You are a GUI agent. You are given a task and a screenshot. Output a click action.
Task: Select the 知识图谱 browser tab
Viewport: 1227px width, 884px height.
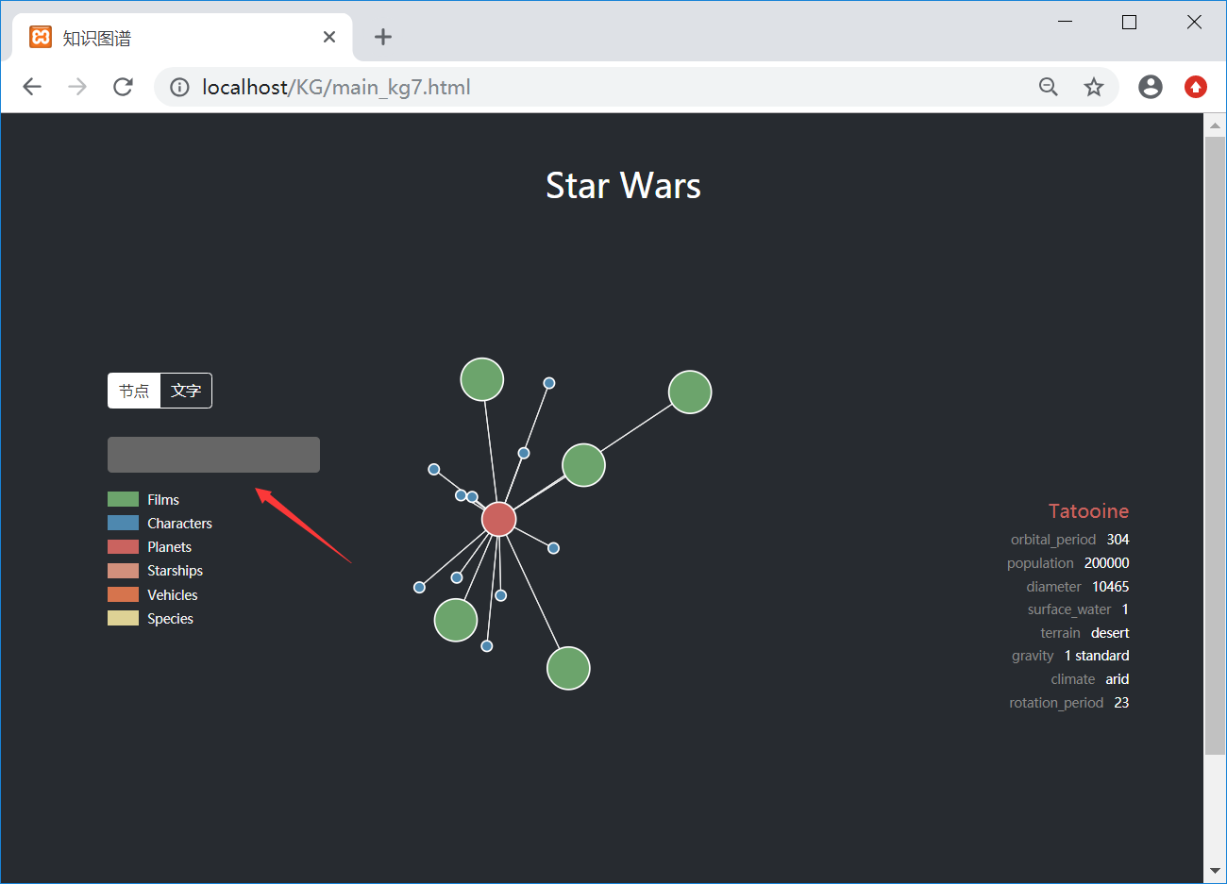click(x=182, y=38)
